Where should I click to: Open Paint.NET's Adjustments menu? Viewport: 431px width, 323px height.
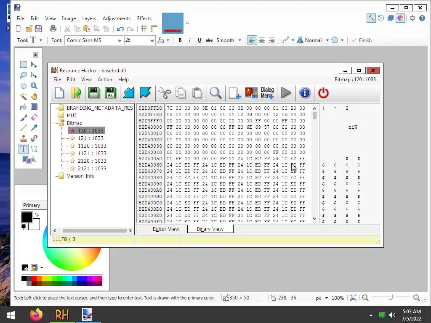117,19
